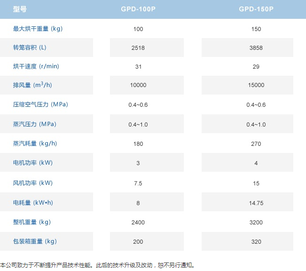The height and width of the screenshot is (271, 306).
Task: Click the 电耗量 (kW•h) row label
Action: coord(33,203)
